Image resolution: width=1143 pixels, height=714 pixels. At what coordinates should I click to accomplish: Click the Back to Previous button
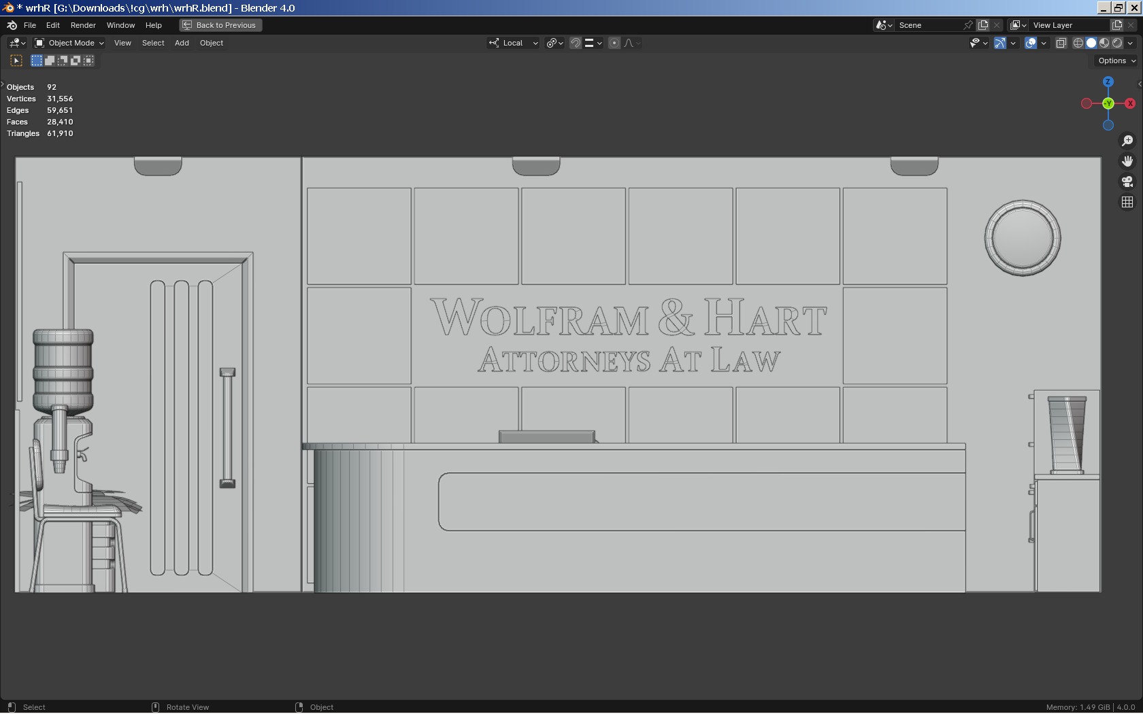(220, 25)
